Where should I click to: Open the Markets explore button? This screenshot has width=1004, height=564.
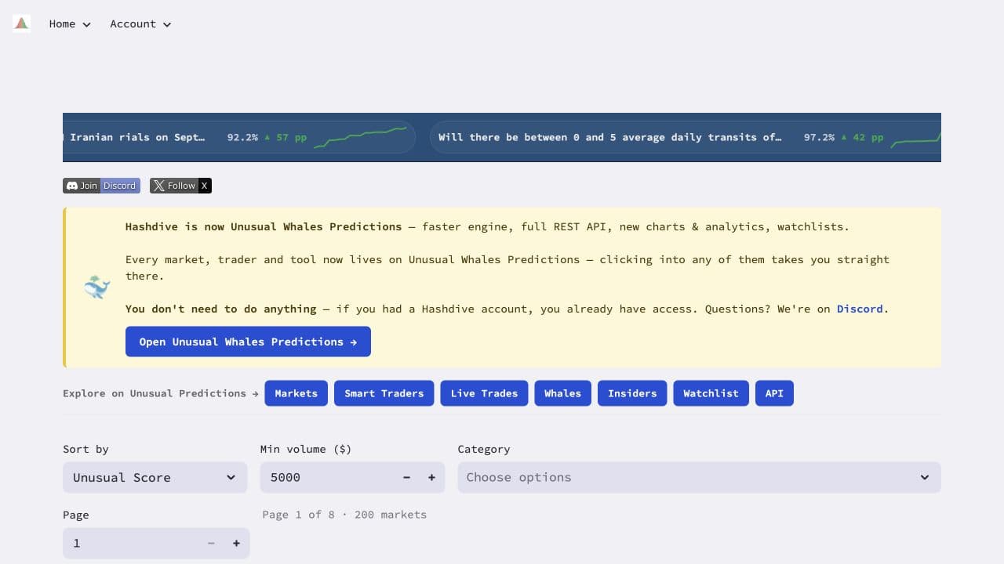[x=296, y=393]
